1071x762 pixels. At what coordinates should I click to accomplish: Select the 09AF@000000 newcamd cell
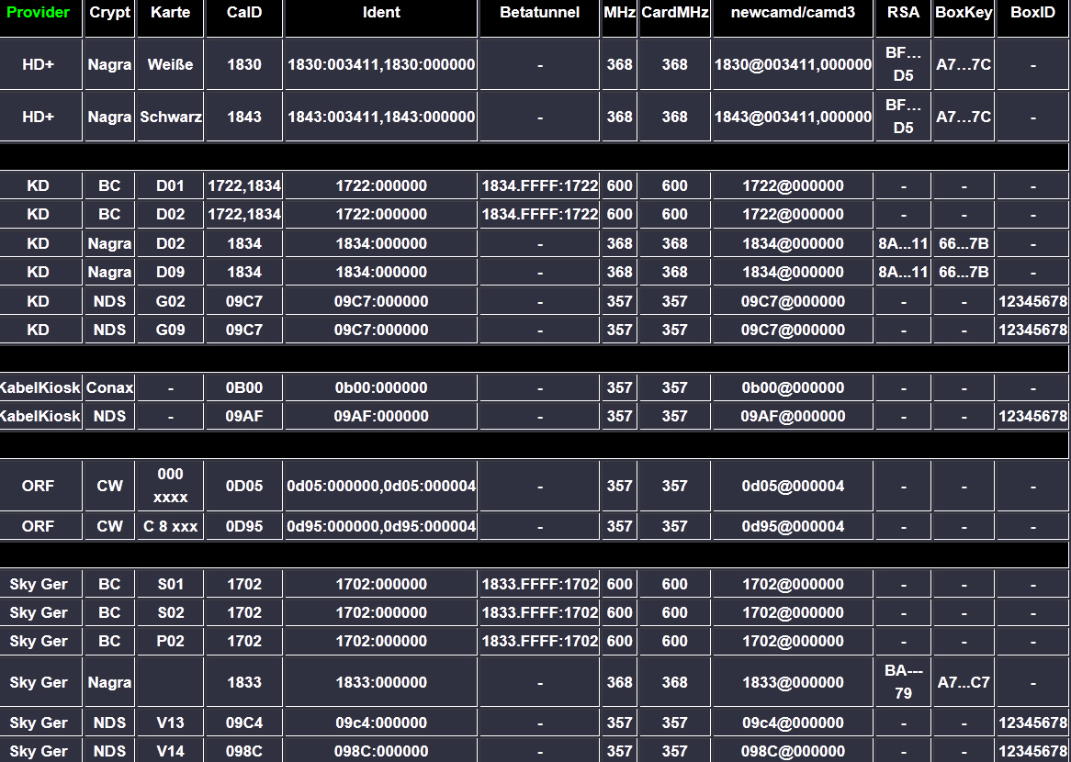(793, 416)
